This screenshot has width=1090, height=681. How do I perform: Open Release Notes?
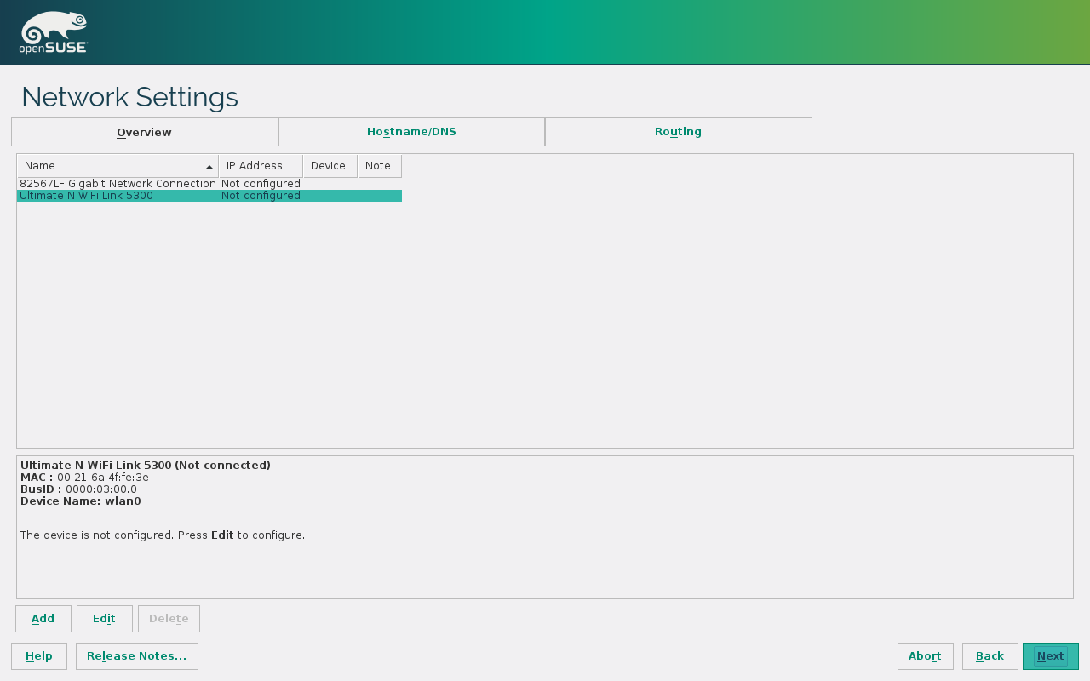click(x=136, y=656)
